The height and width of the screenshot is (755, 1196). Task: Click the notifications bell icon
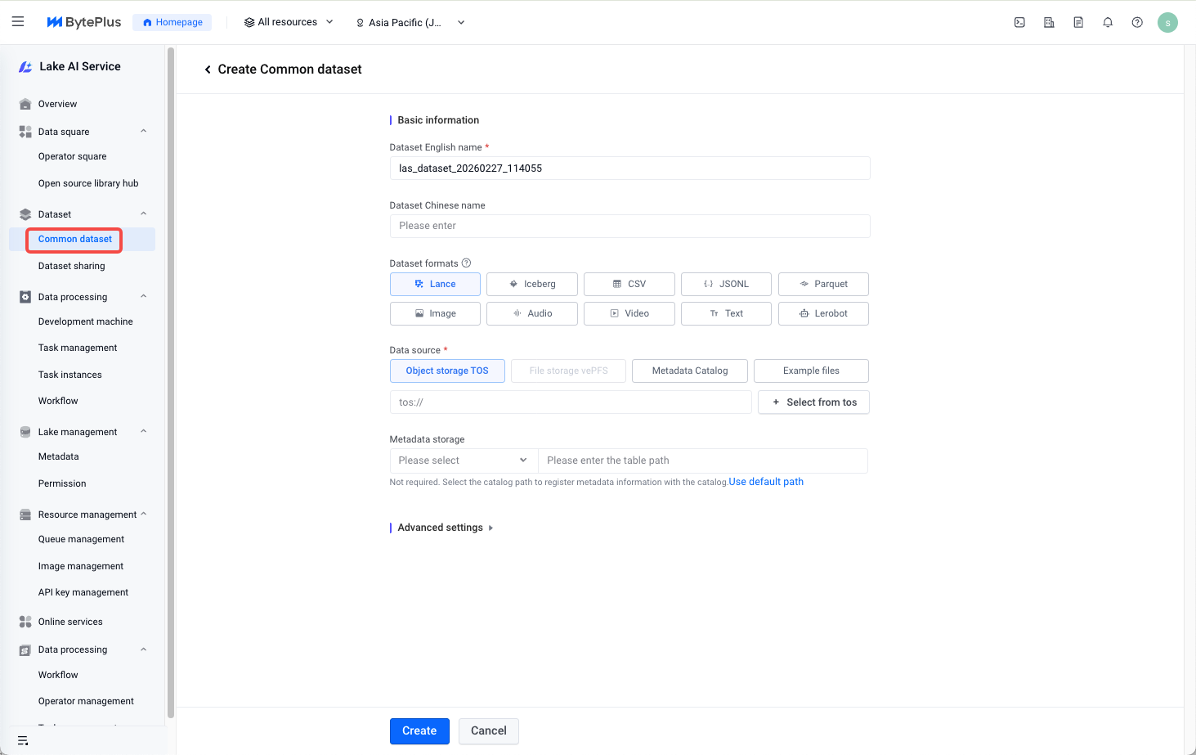[x=1108, y=23]
